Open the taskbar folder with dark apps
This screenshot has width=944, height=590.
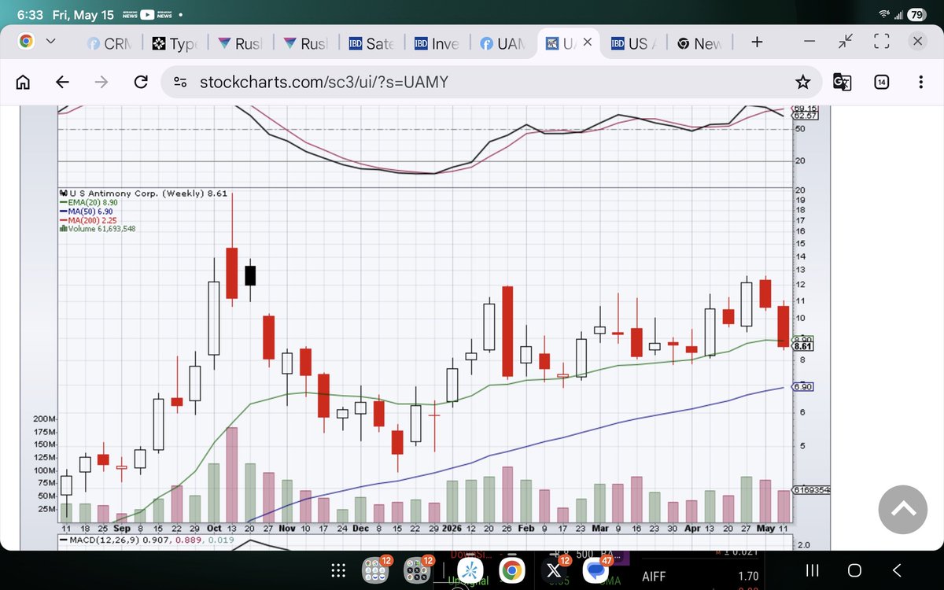[x=416, y=571]
